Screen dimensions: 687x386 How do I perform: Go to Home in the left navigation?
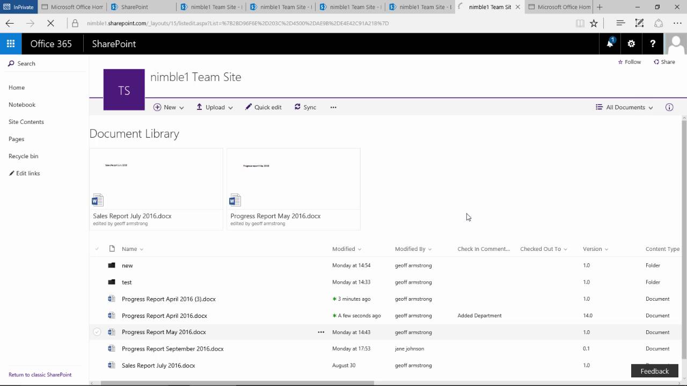click(17, 87)
